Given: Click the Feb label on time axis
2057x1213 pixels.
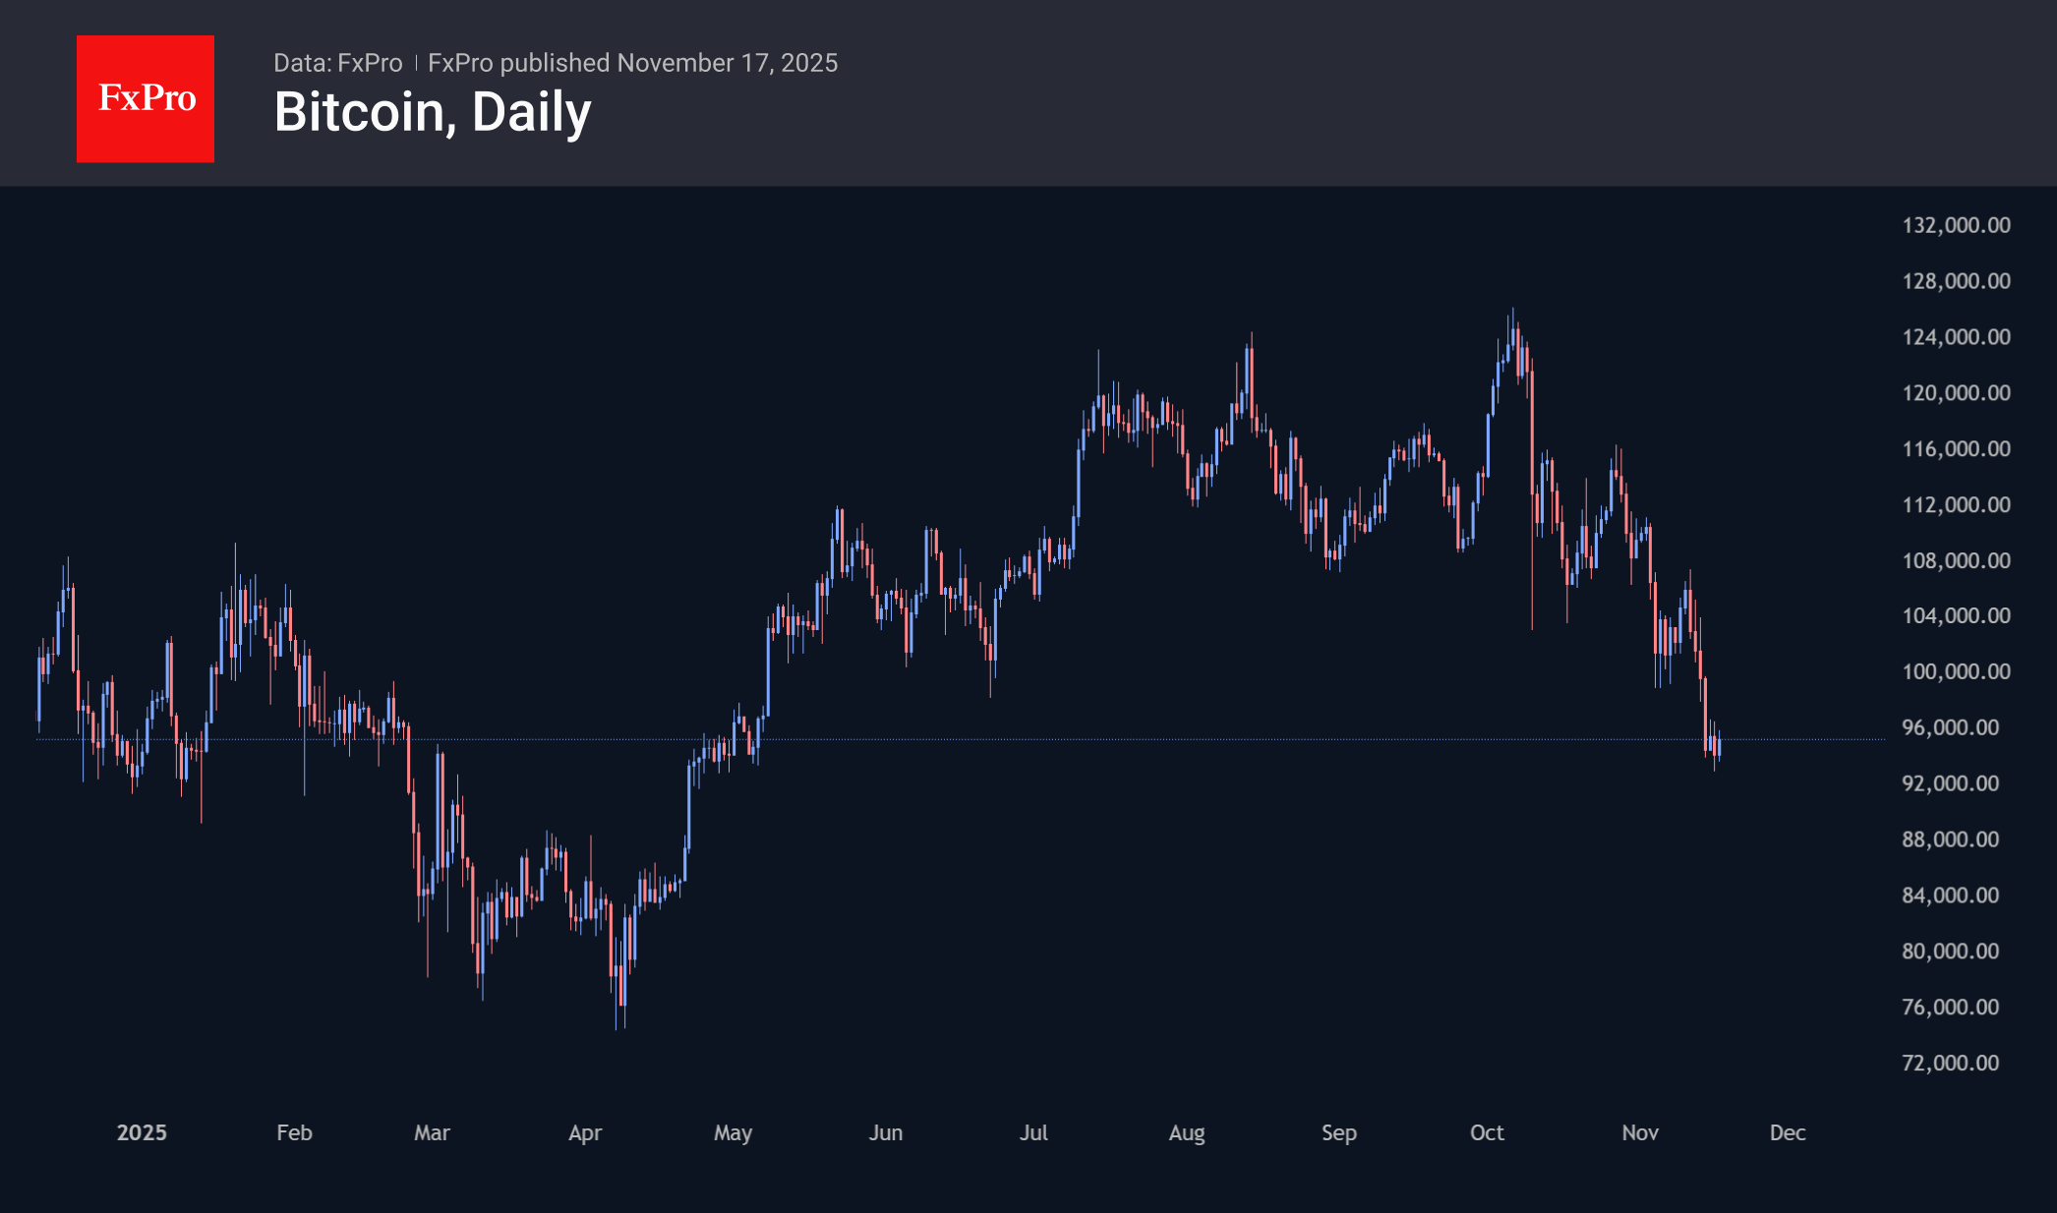Looking at the screenshot, I should (294, 1132).
